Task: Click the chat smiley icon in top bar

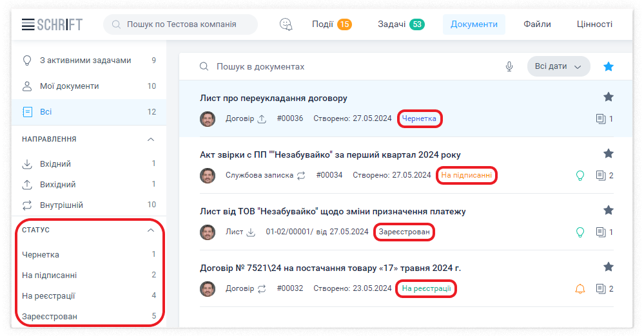Action: click(286, 24)
